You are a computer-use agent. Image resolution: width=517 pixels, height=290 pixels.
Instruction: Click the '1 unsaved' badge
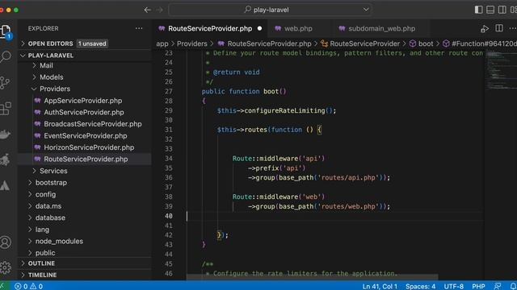click(92, 43)
